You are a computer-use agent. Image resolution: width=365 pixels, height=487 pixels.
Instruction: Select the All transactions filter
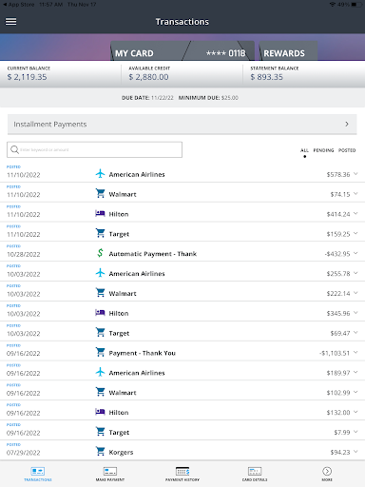304,150
